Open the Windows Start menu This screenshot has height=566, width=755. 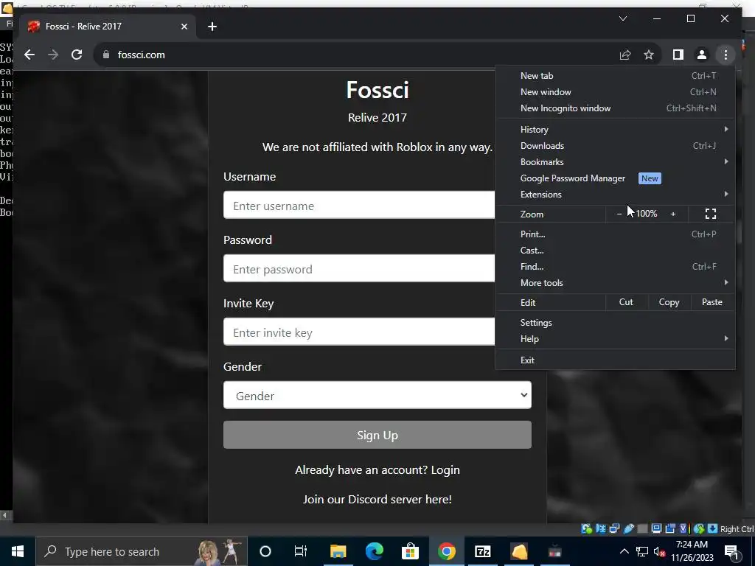tap(18, 551)
